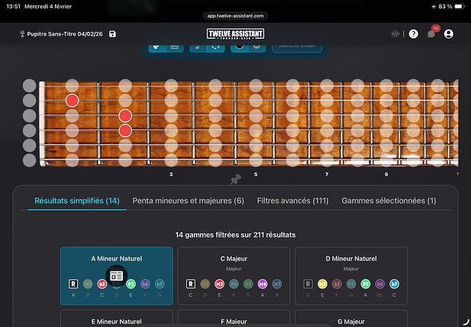471x327 pixels.
Task: Open the help question mark icon
Action: click(x=413, y=34)
